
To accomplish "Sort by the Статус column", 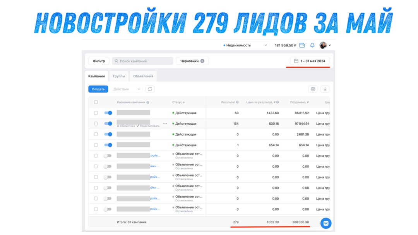I will click(x=178, y=102).
